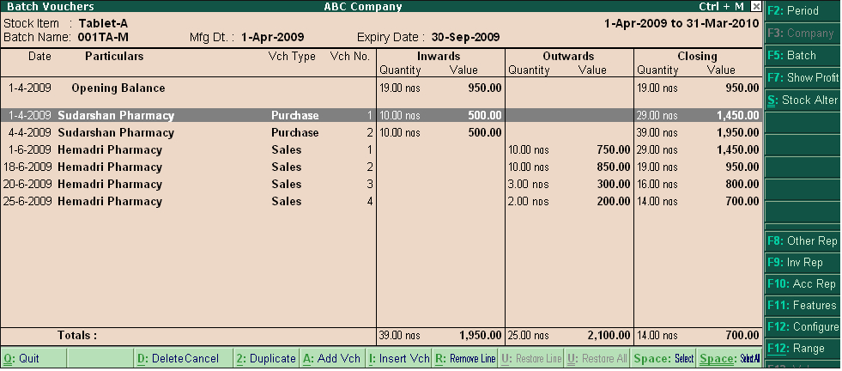Open F10: Acc Rep
This screenshot has height=371, width=842.
(803, 284)
